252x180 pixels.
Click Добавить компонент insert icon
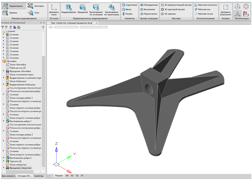pyautogui.click(x=226, y=9)
